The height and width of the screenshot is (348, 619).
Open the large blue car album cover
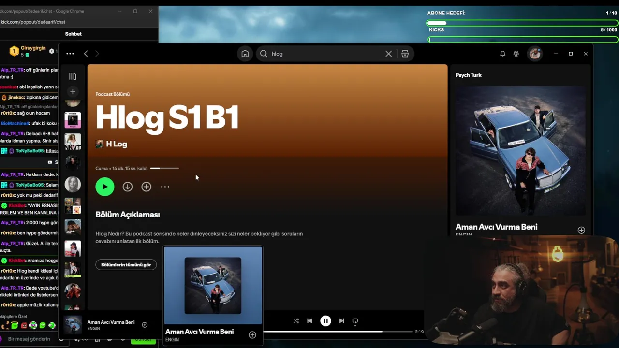pos(520,151)
